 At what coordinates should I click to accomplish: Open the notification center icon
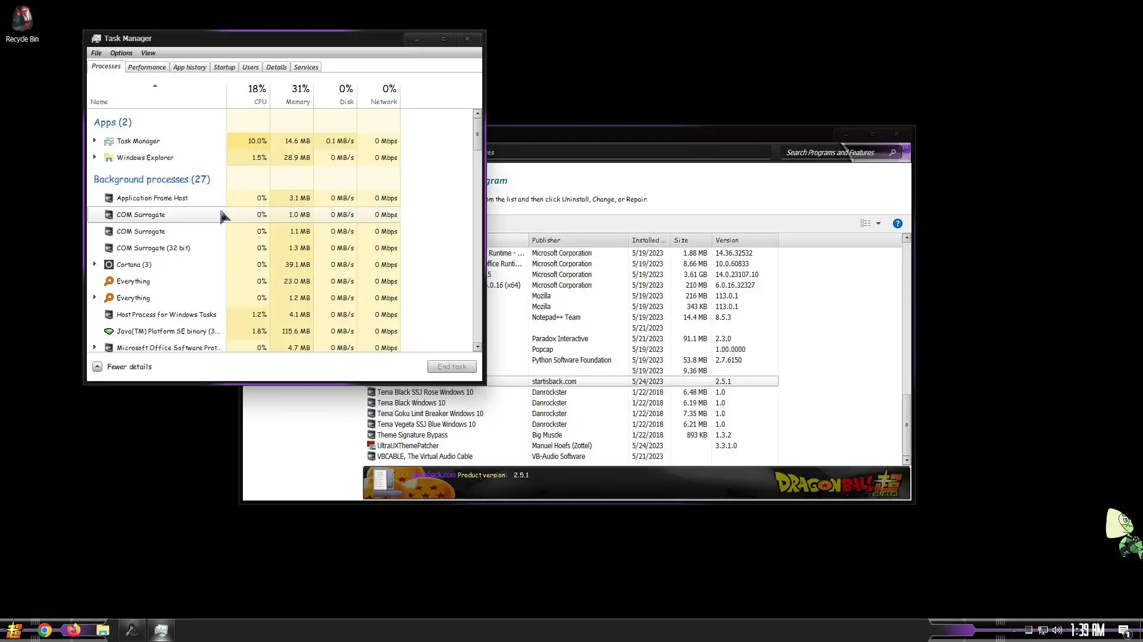(x=1123, y=630)
